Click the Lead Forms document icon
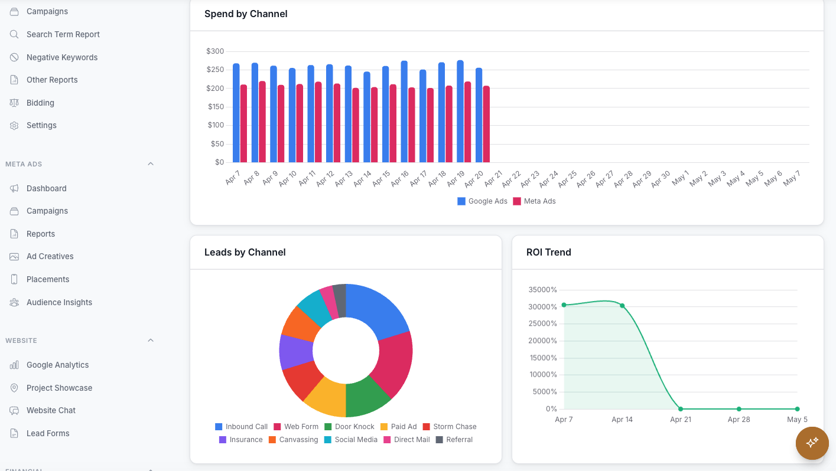 click(x=14, y=433)
